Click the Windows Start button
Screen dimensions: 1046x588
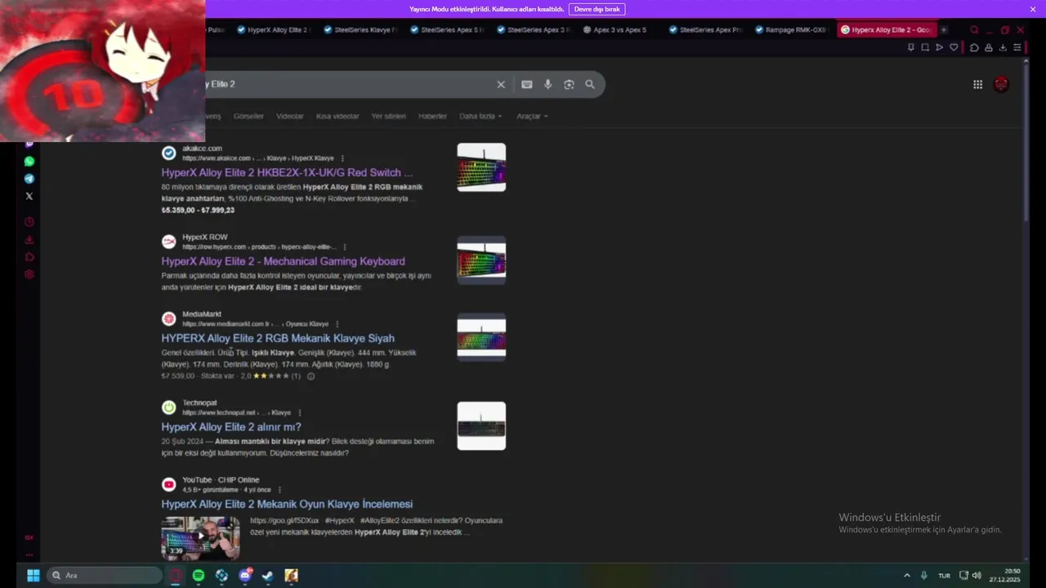coord(33,576)
